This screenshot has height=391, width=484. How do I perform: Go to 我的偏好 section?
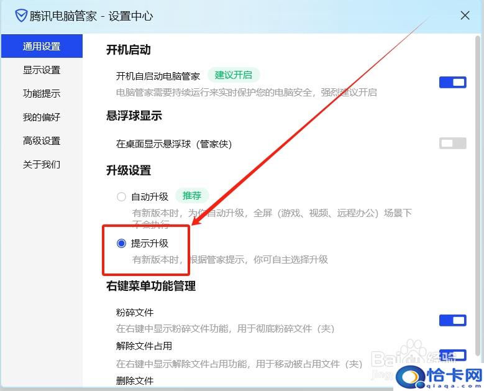coord(42,117)
